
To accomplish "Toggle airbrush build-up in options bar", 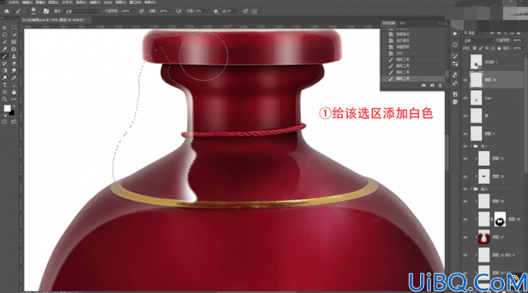I will coord(179,11).
